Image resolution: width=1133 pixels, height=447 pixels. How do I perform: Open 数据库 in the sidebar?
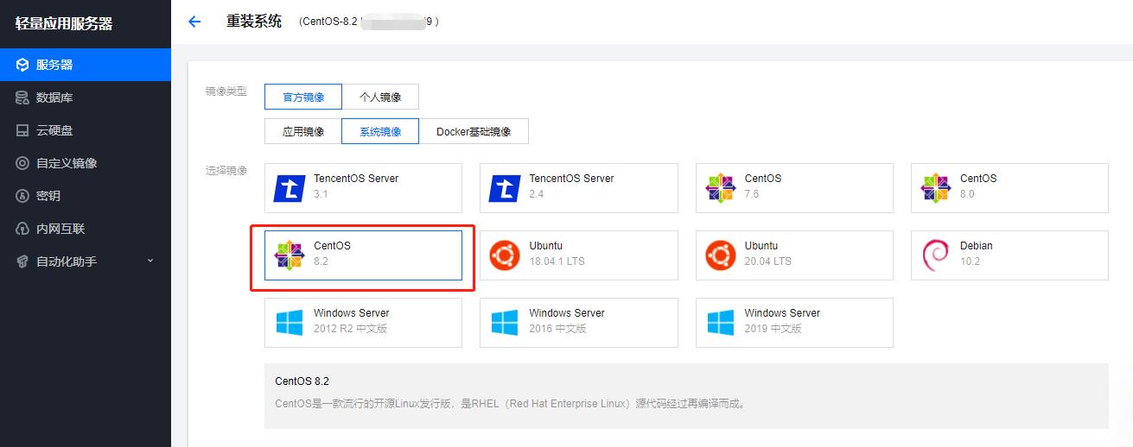54,98
